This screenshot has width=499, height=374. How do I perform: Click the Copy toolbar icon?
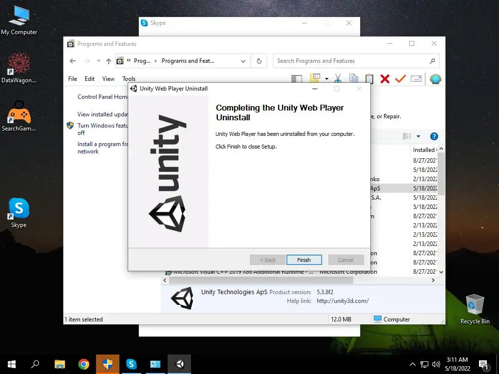(x=354, y=78)
